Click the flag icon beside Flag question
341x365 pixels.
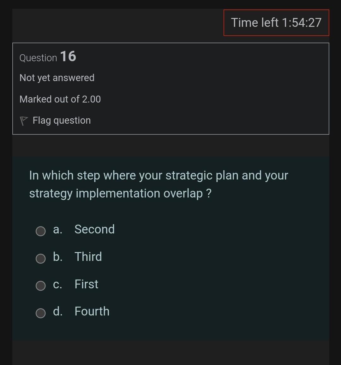click(x=23, y=120)
